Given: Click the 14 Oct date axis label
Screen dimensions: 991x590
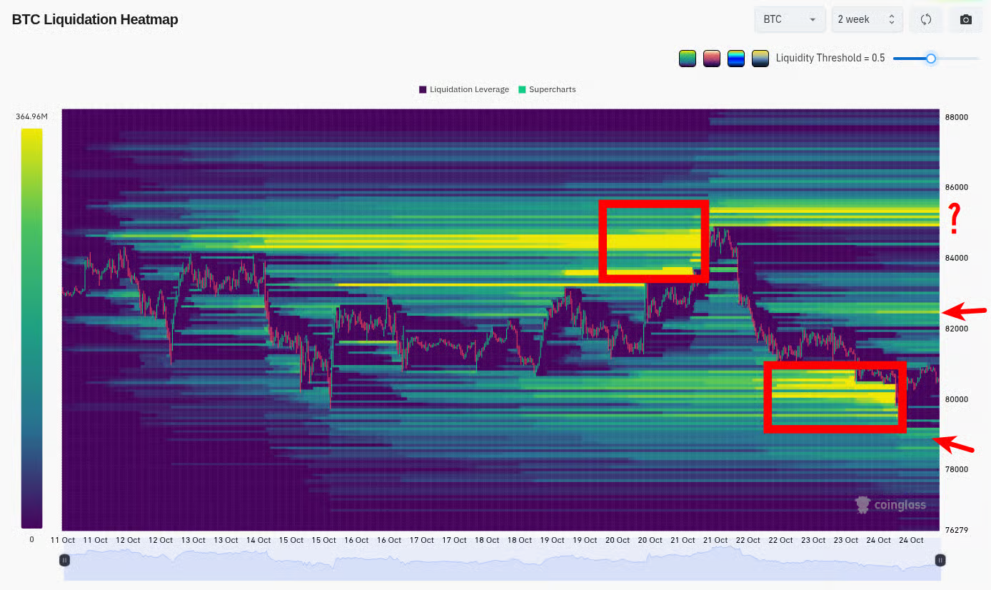Looking at the screenshot, I should 258,541.
